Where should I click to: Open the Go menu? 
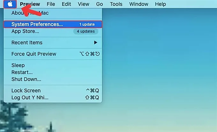100,4
